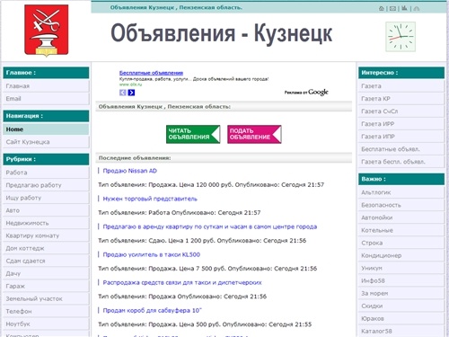Open the Каталог58 link
The image size is (449, 337).
click(x=401, y=331)
